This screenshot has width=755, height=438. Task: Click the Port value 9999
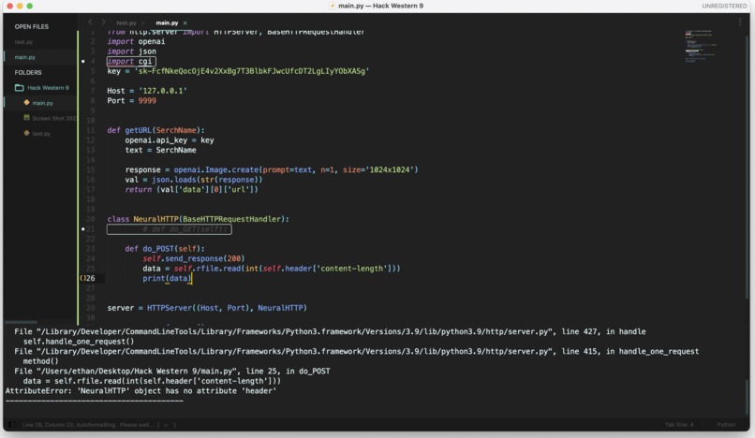[x=147, y=100]
